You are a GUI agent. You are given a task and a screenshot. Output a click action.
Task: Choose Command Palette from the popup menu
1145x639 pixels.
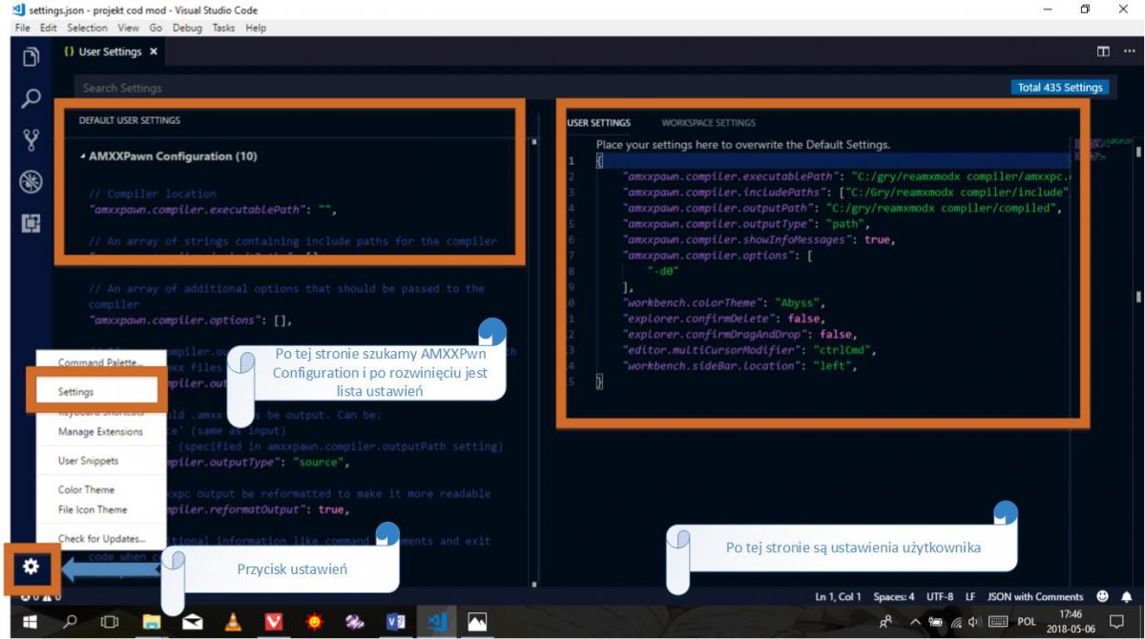point(100,362)
